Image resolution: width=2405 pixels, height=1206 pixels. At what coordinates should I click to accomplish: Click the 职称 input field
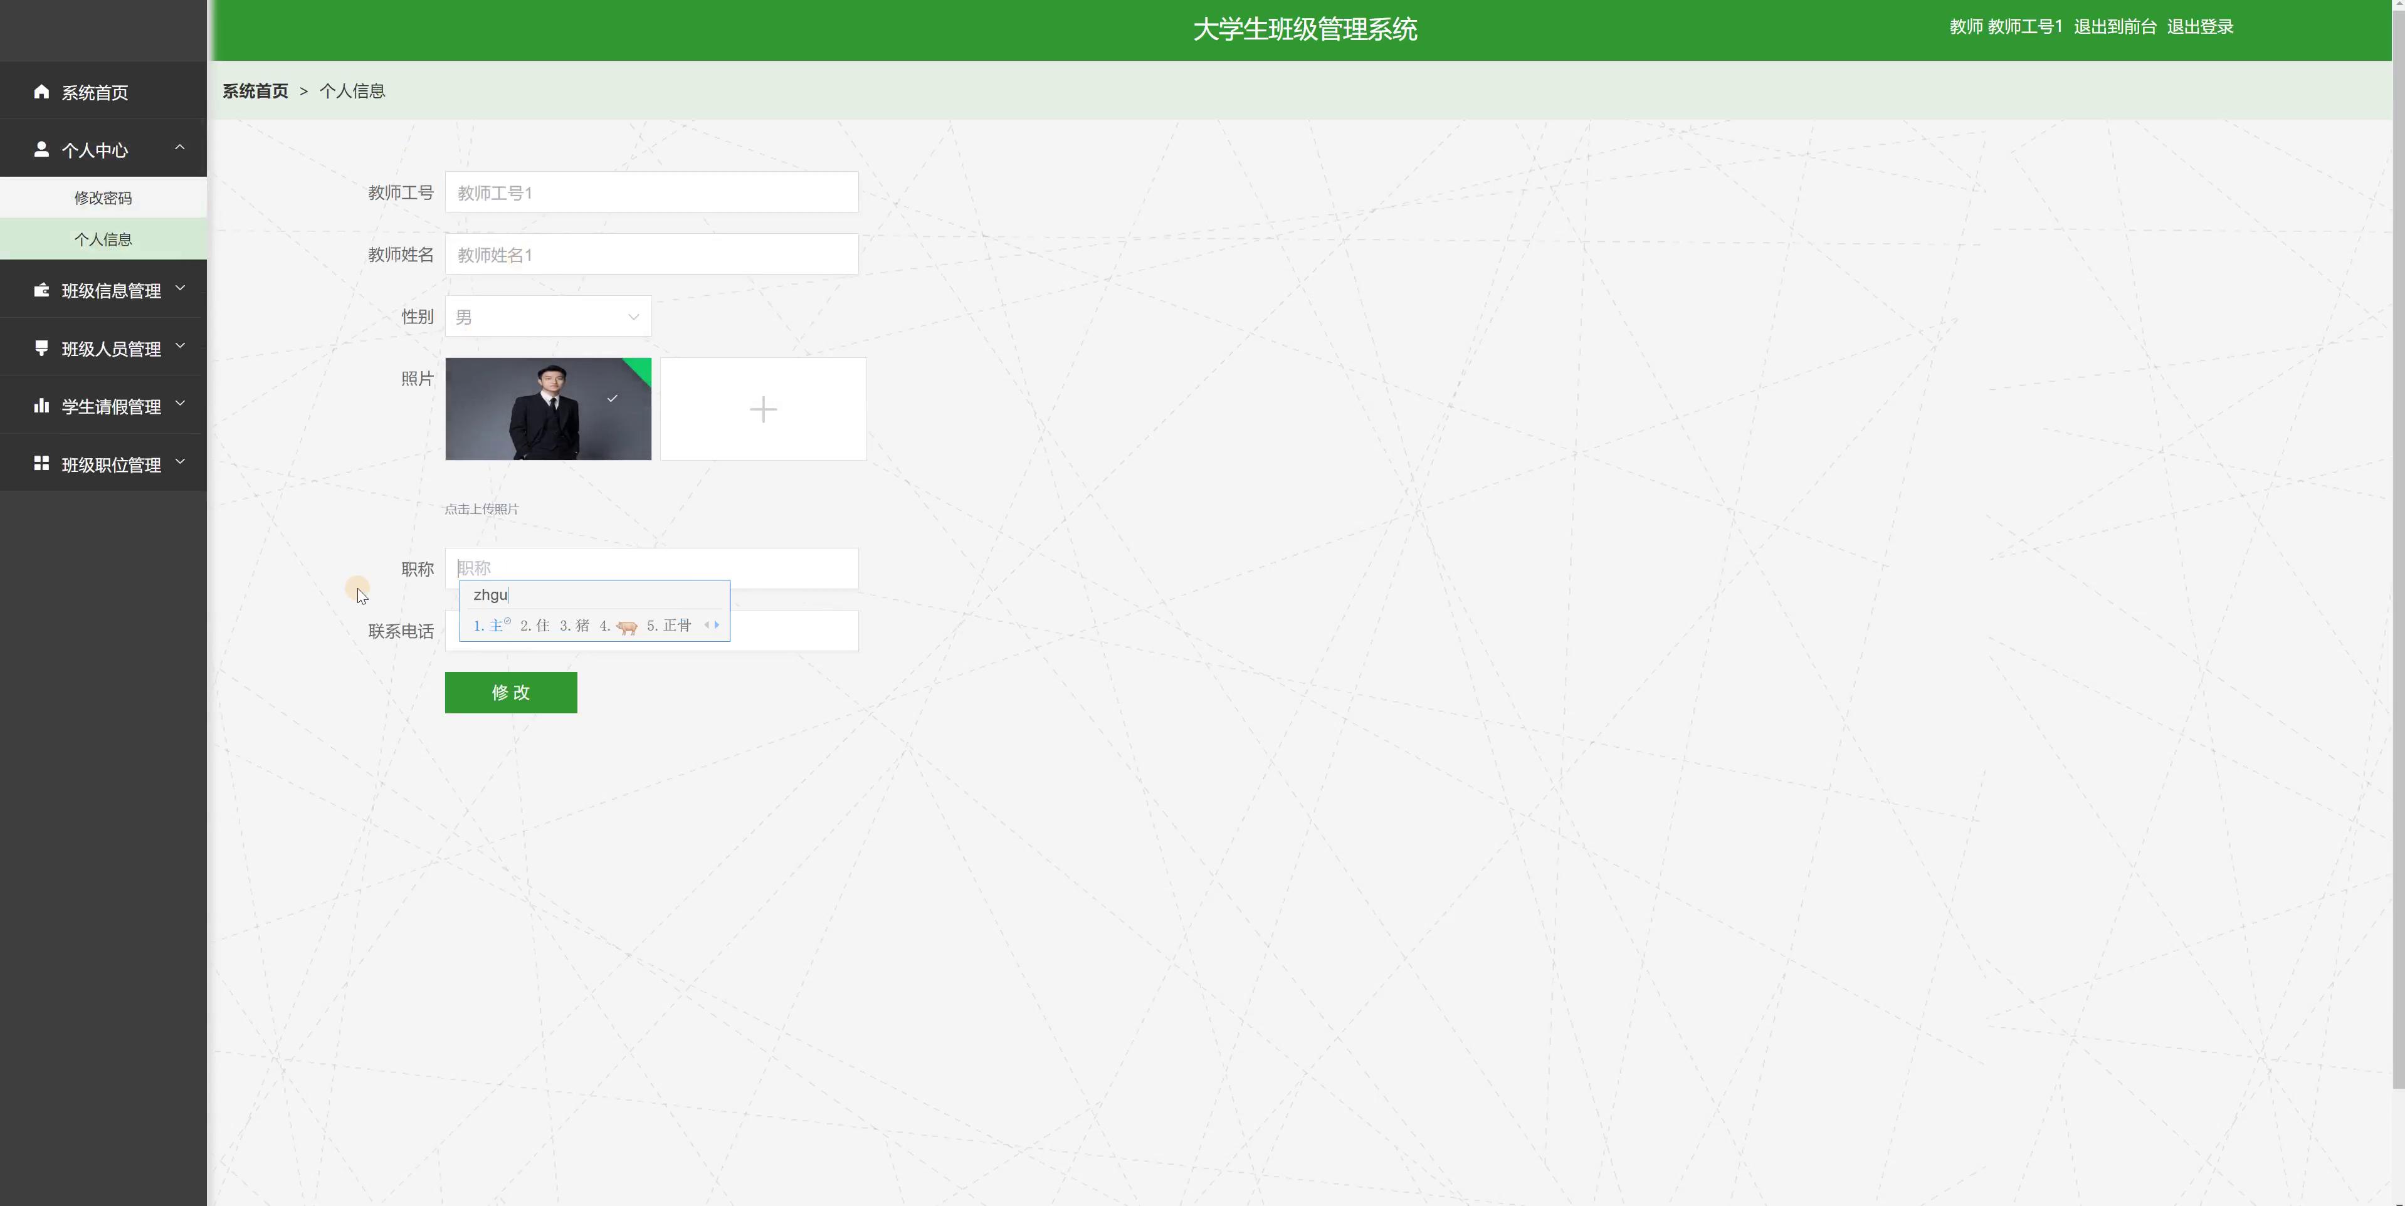[x=651, y=569]
